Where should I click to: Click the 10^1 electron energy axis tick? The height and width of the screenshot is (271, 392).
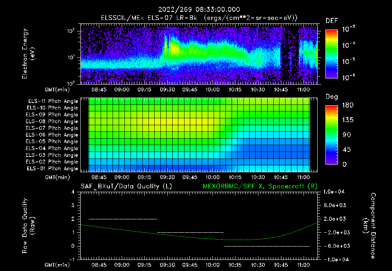pyautogui.click(x=71, y=57)
